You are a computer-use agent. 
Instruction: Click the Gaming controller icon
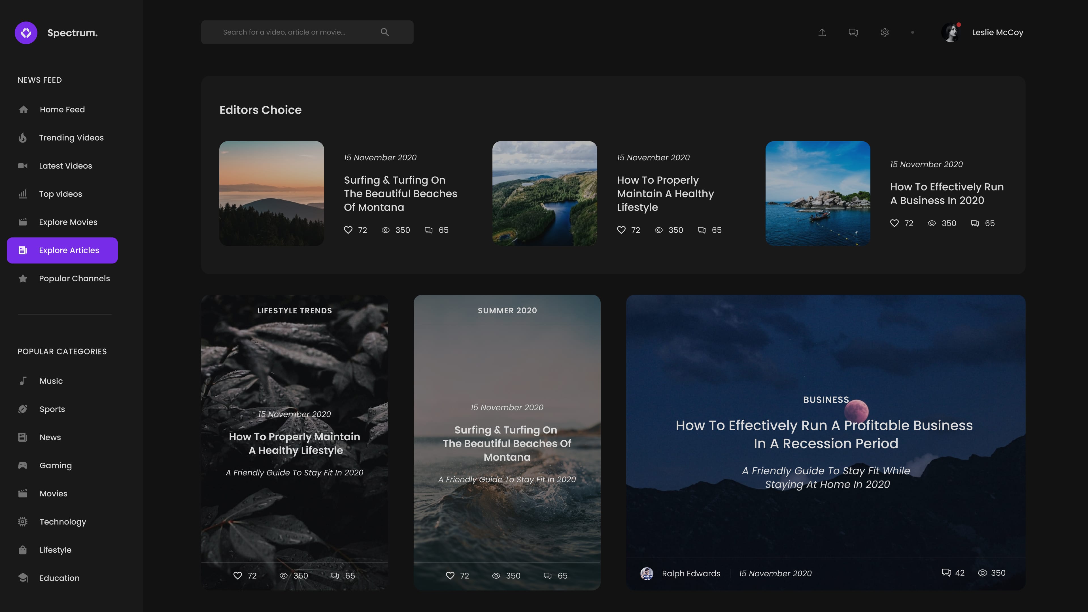pos(23,466)
